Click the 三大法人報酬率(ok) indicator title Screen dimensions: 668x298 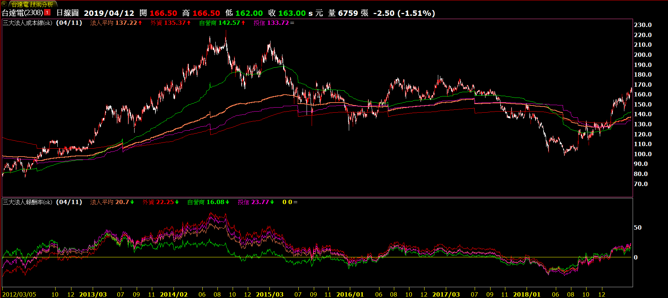pyautogui.click(x=27, y=202)
